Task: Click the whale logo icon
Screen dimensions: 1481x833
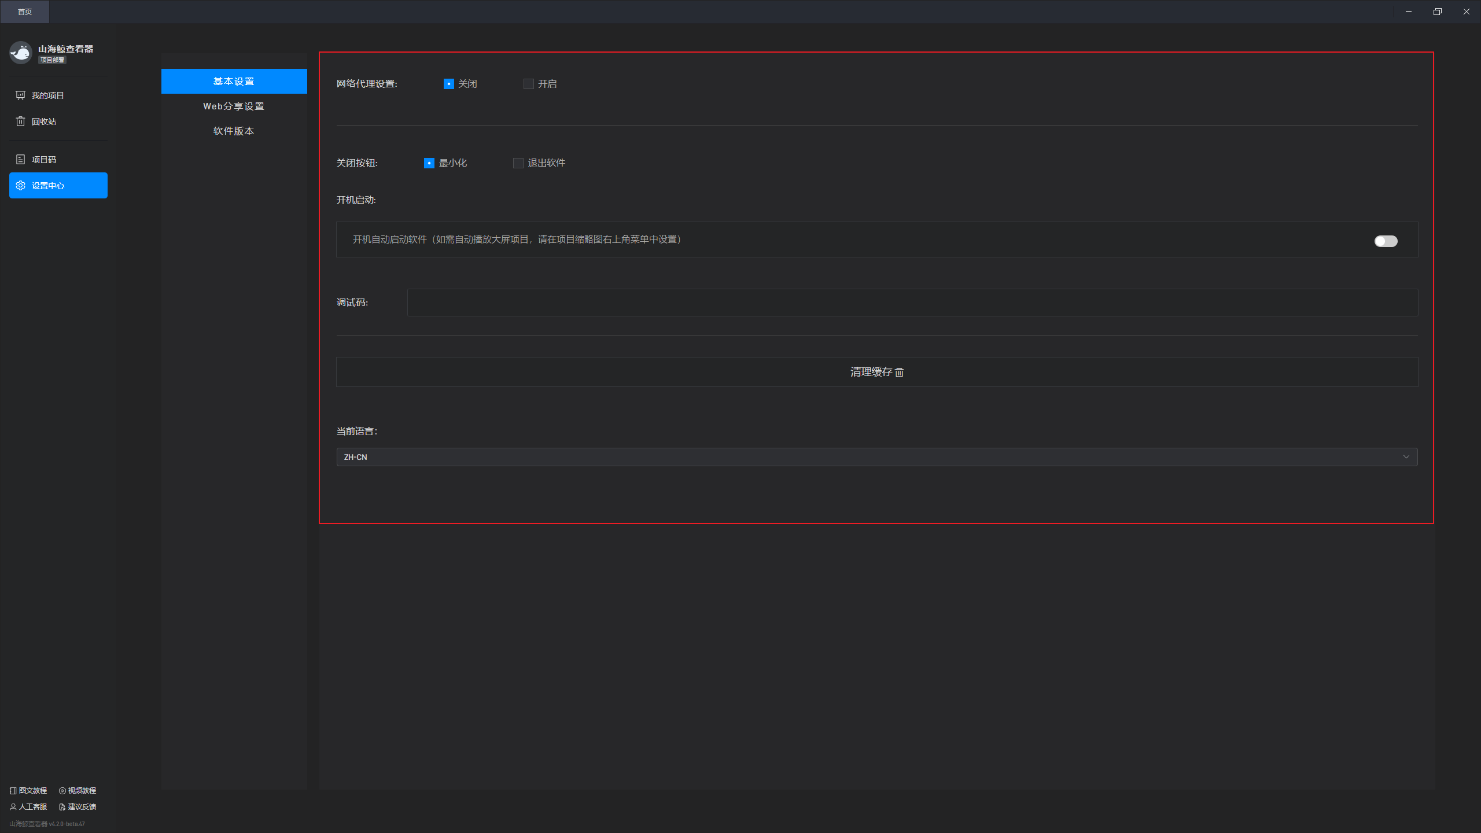Action: 21,53
